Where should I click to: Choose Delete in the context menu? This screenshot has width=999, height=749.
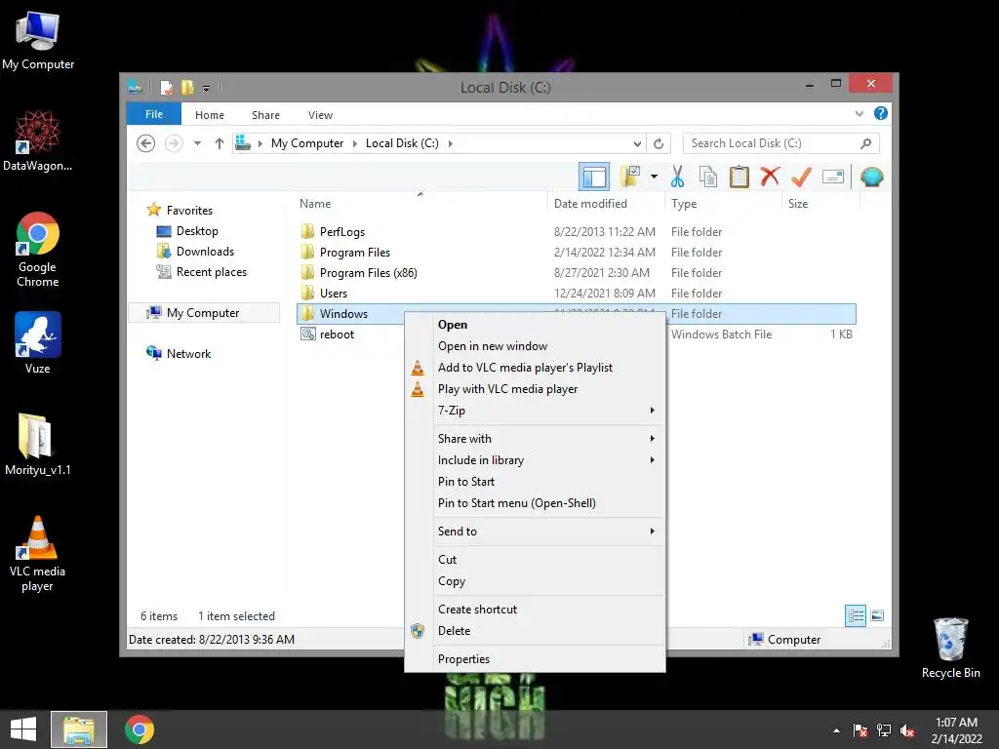[536, 631]
